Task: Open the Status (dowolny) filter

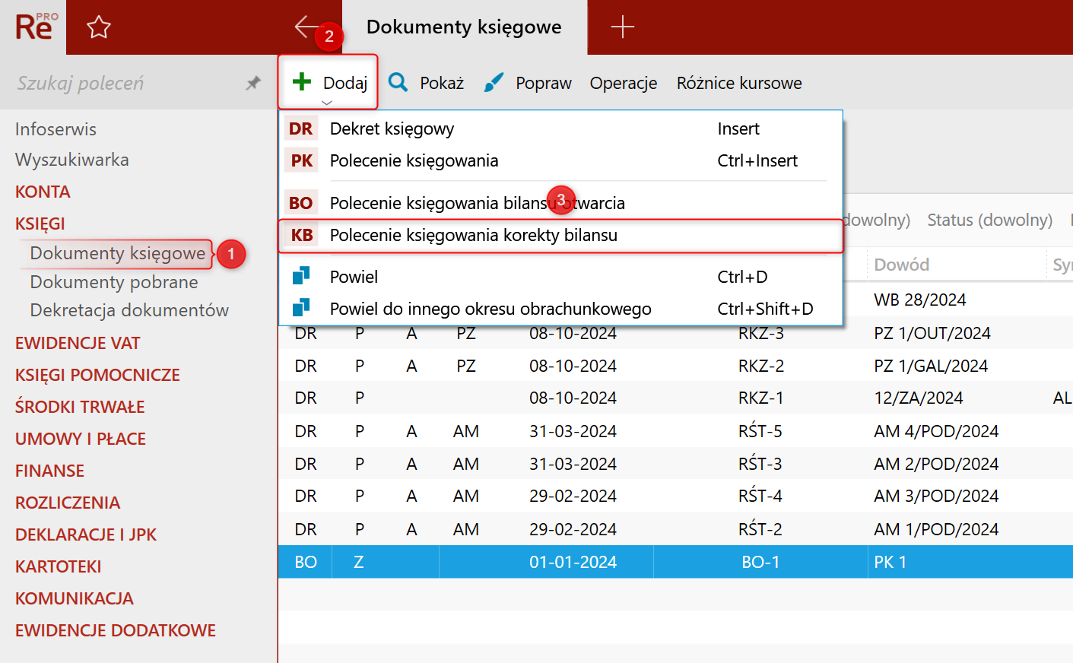Action: click(989, 220)
